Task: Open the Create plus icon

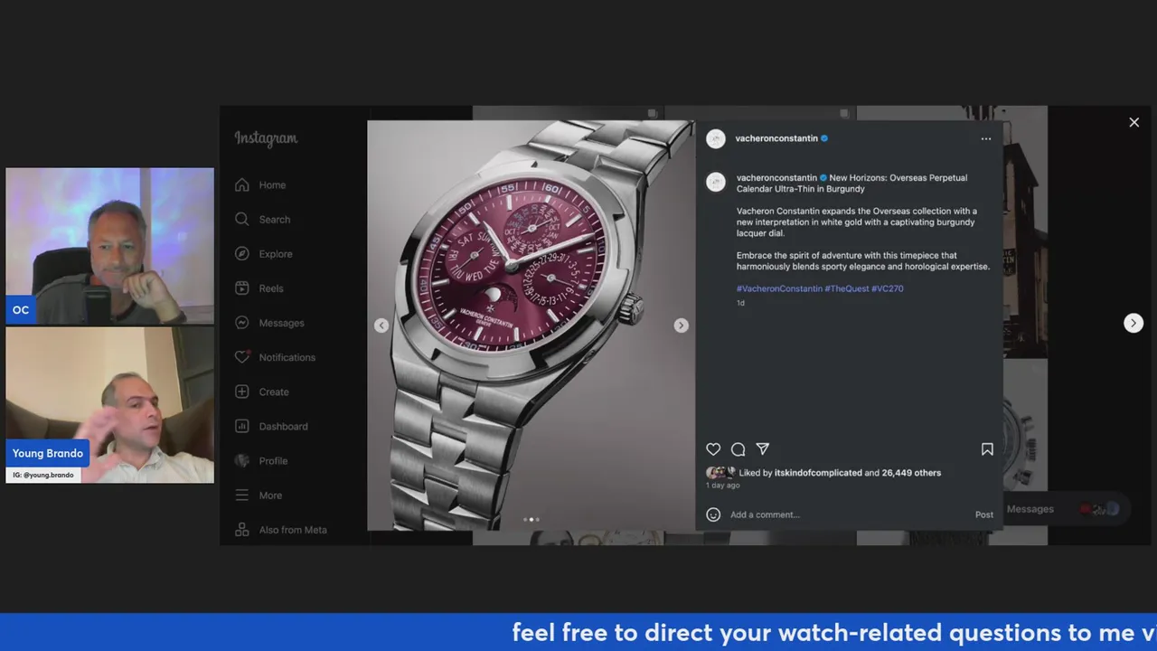Action: [x=241, y=392]
